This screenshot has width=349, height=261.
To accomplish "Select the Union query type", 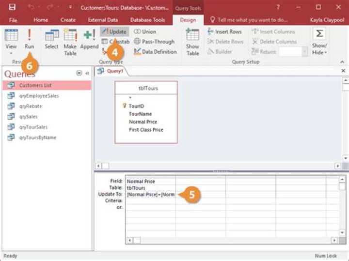I will [x=145, y=31].
